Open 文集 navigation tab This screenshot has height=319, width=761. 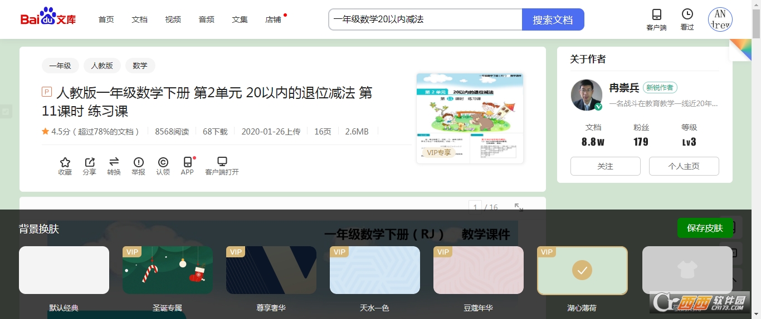[240, 19]
